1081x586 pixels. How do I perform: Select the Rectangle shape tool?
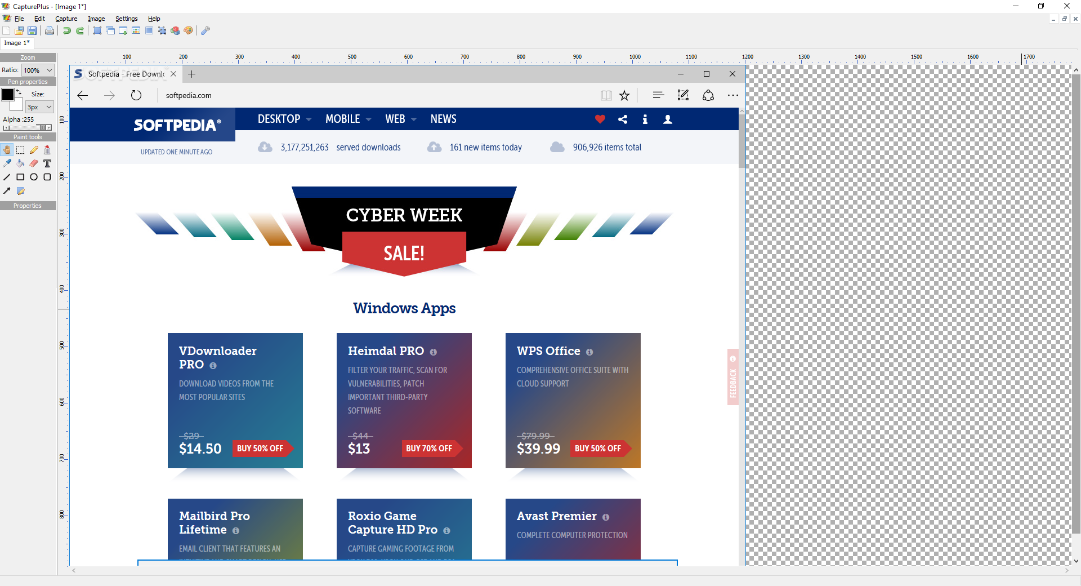20,177
